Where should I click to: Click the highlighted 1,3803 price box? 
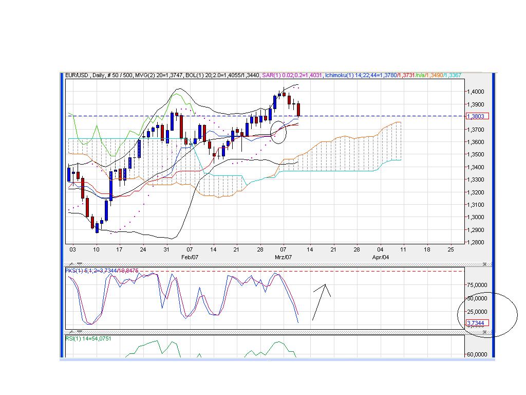click(x=478, y=116)
